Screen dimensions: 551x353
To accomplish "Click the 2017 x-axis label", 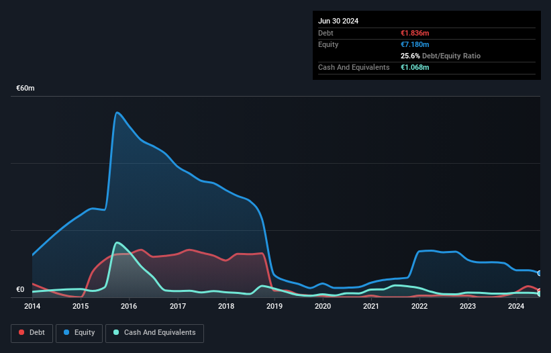I will (178, 306).
